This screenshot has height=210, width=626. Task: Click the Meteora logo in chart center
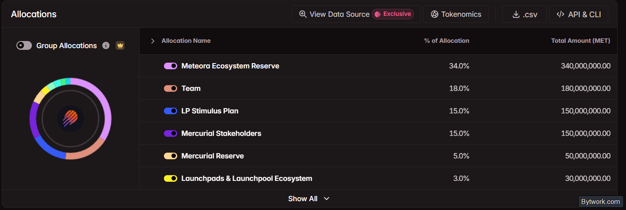[x=70, y=119]
